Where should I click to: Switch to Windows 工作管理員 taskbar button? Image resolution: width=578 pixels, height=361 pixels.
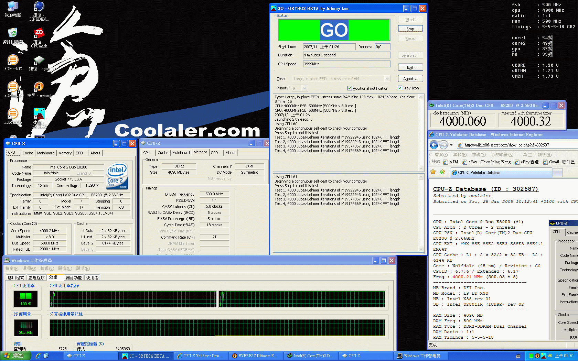coord(421,356)
